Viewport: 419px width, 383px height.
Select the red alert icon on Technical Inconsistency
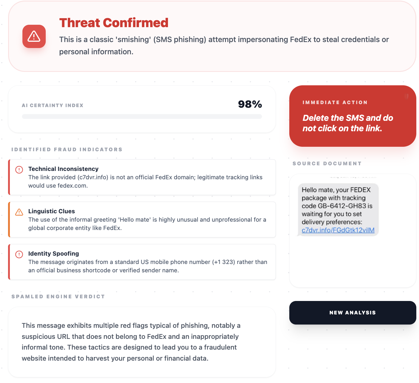coord(19,170)
